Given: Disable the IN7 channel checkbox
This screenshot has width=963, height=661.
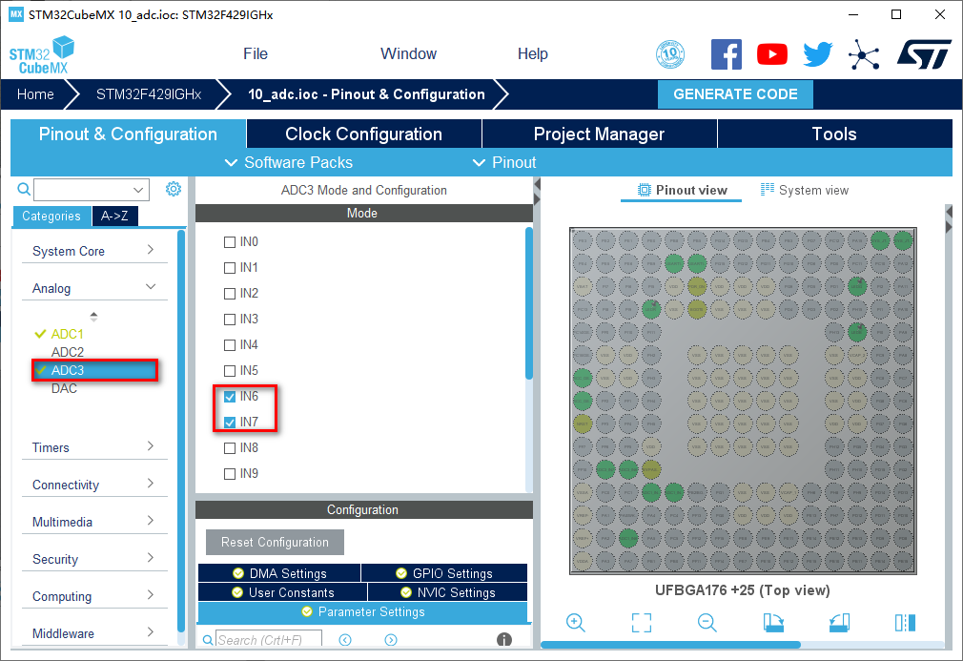Looking at the screenshot, I should click(x=230, y=423).
